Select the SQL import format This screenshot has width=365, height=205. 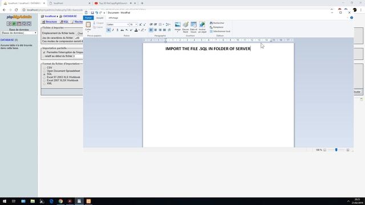[44, 74]
